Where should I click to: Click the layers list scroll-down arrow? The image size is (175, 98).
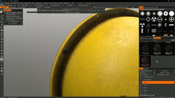coord(157,94)
